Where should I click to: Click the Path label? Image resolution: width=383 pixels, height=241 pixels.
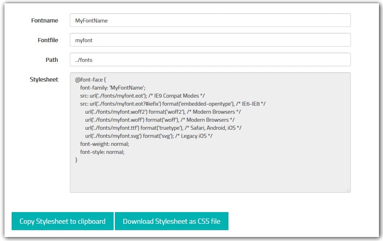(52, 60)
